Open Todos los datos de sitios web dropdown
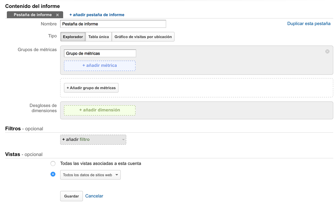The height and width of the screenshot is (205, 336). click(90, 175)
